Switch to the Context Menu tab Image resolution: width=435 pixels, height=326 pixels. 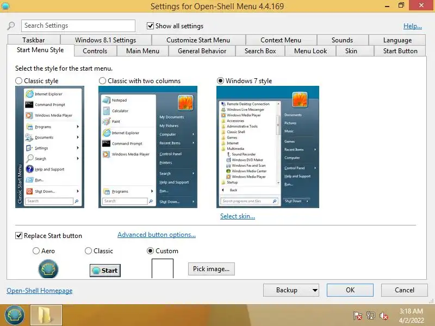(281, 40)
